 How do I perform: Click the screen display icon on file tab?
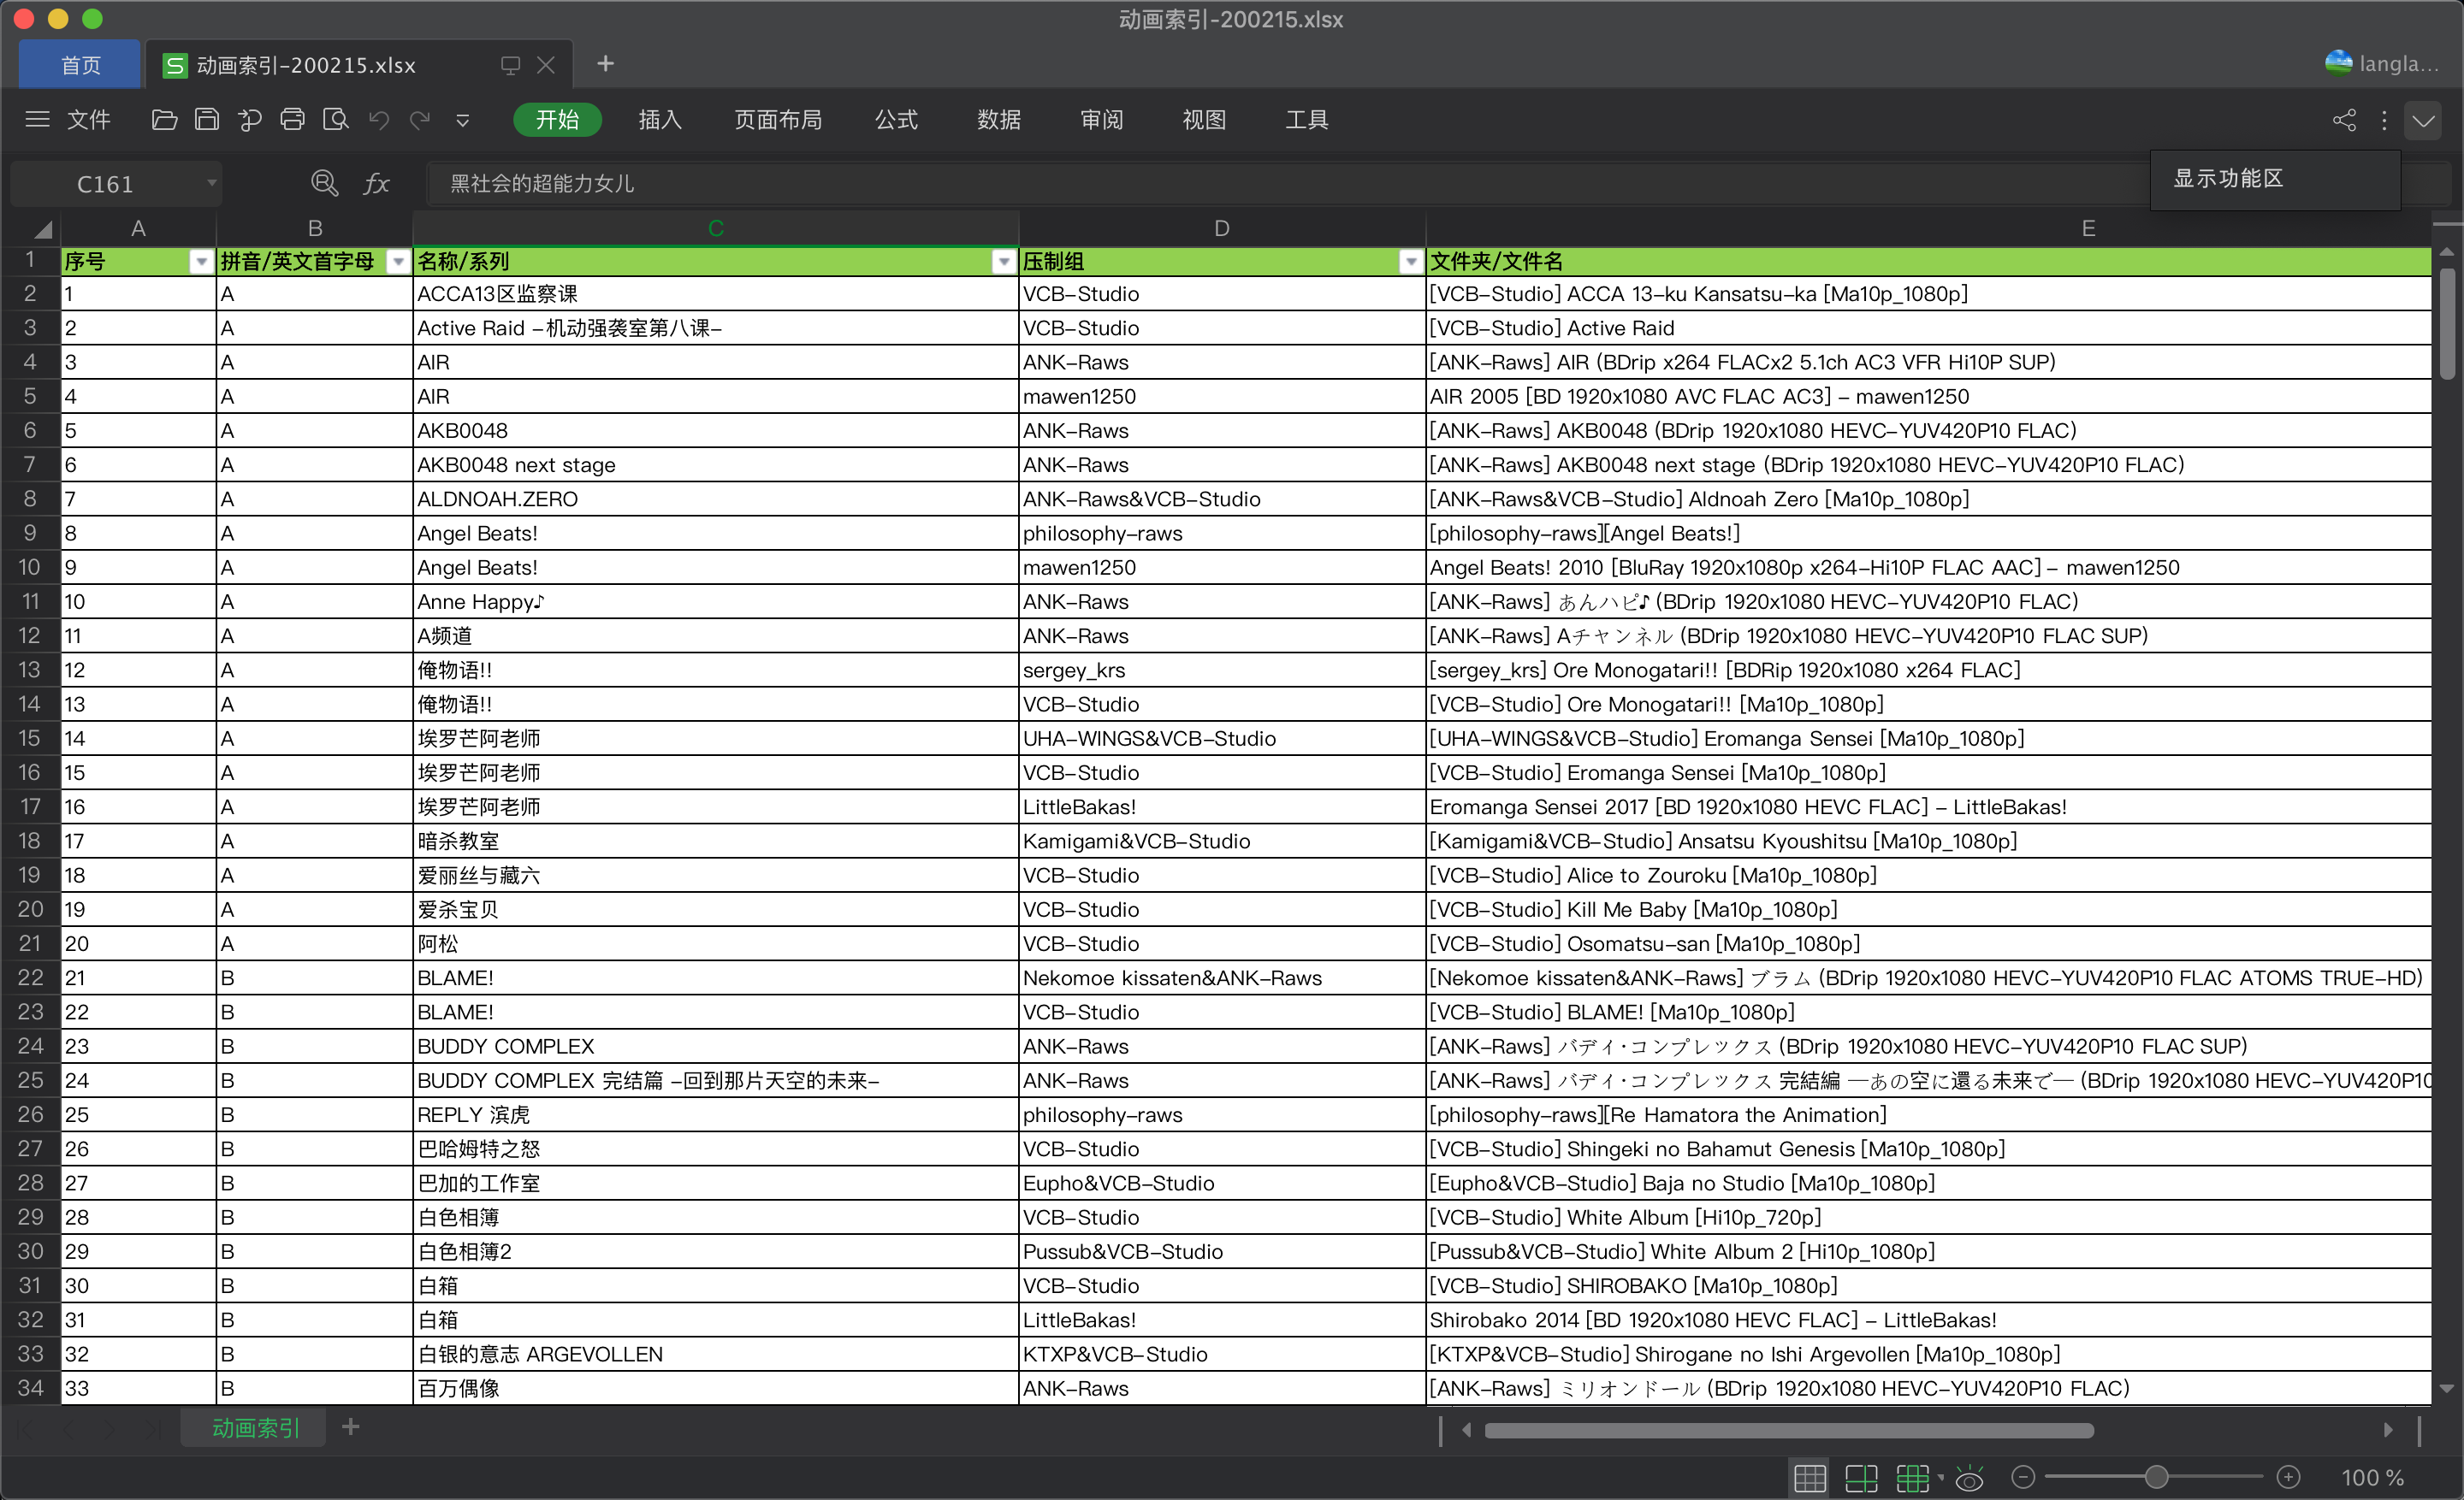(510, 65)
